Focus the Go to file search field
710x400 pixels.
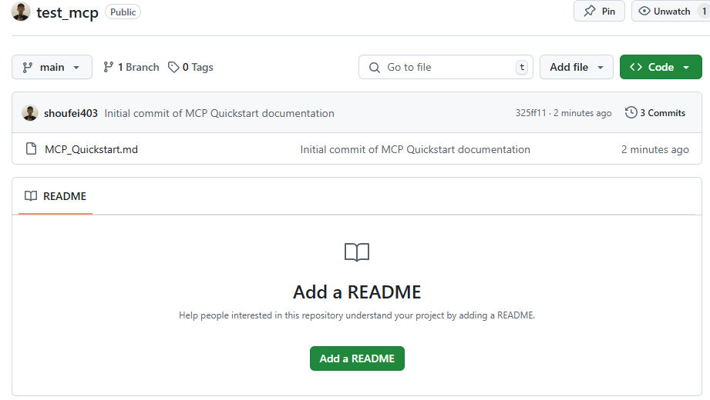coord(446,67)
